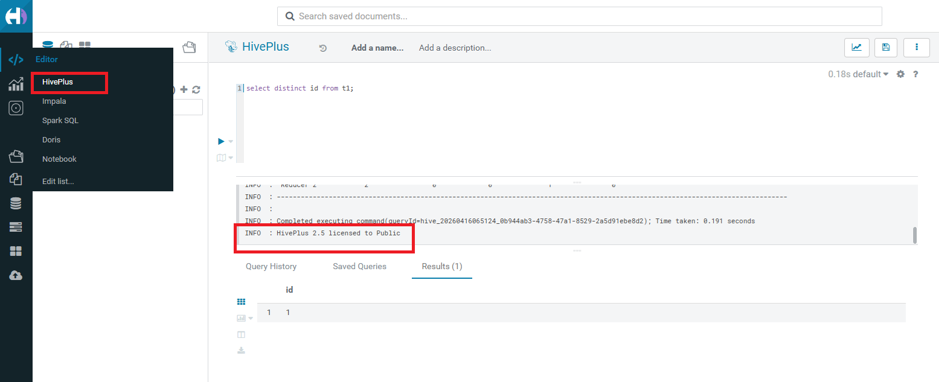Open the Hue logo home
The height and width of the screenshot is (382, 939).
(16, 16)
